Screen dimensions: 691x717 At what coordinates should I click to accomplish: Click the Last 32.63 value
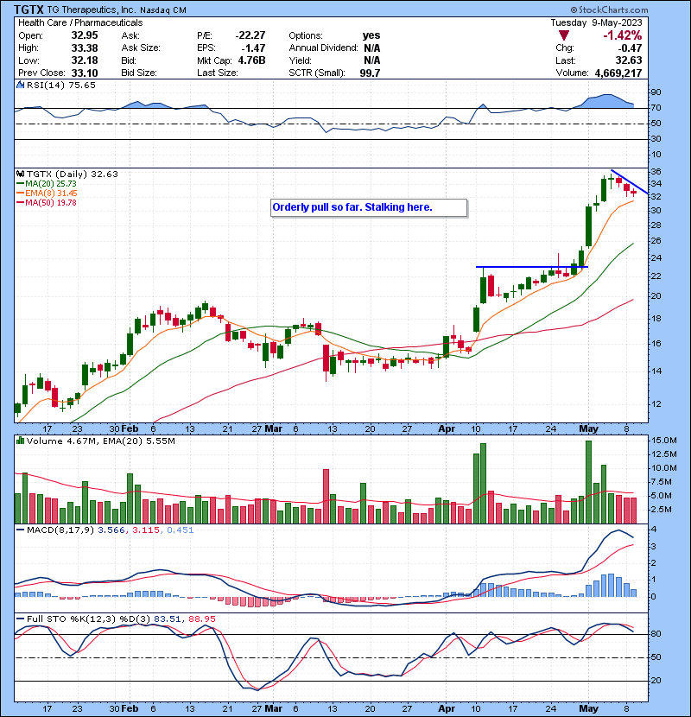[x=629, y=60]
